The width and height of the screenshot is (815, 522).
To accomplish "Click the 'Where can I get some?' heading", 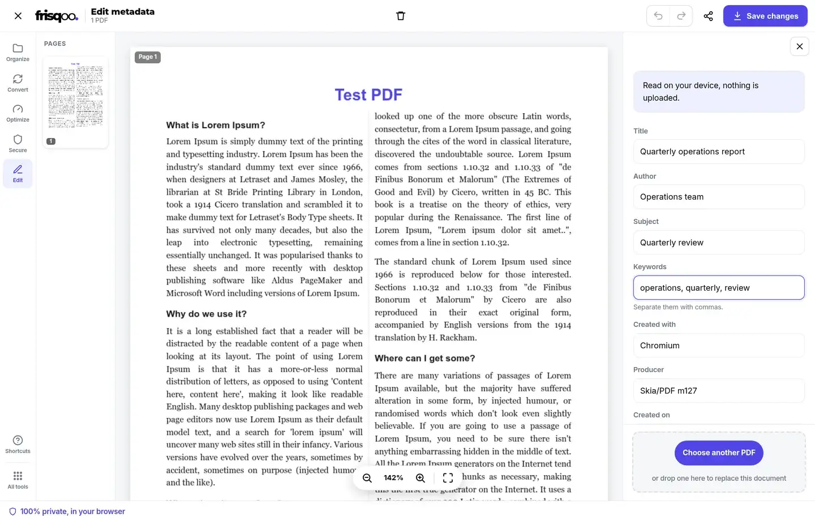I will (x=425, y=359).
